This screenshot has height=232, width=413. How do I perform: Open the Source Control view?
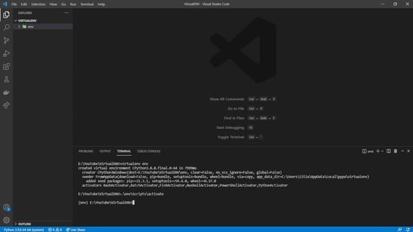(x=6, y=40)
